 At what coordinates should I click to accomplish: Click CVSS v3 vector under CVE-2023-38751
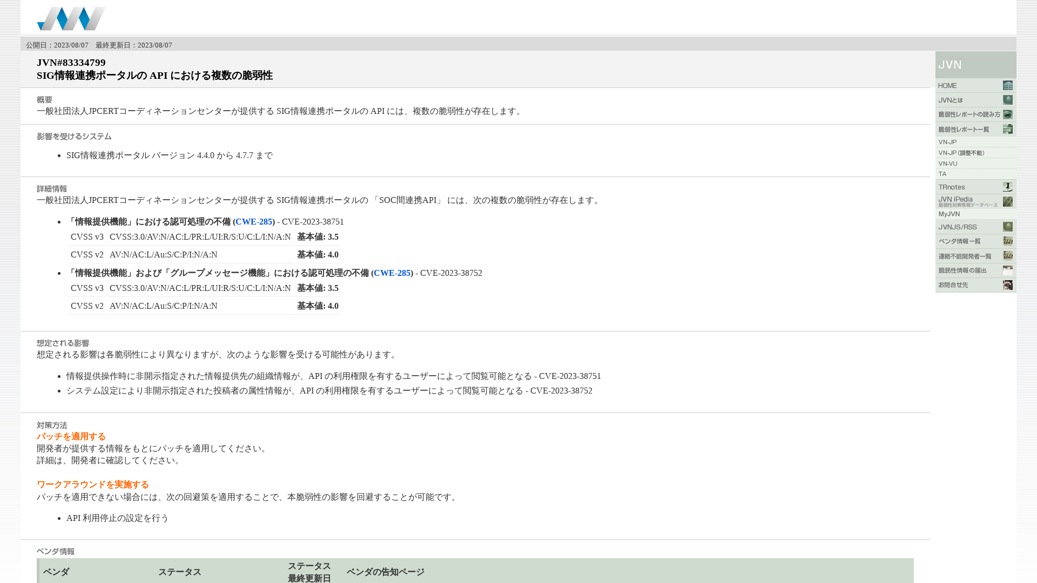pos(200,237)
